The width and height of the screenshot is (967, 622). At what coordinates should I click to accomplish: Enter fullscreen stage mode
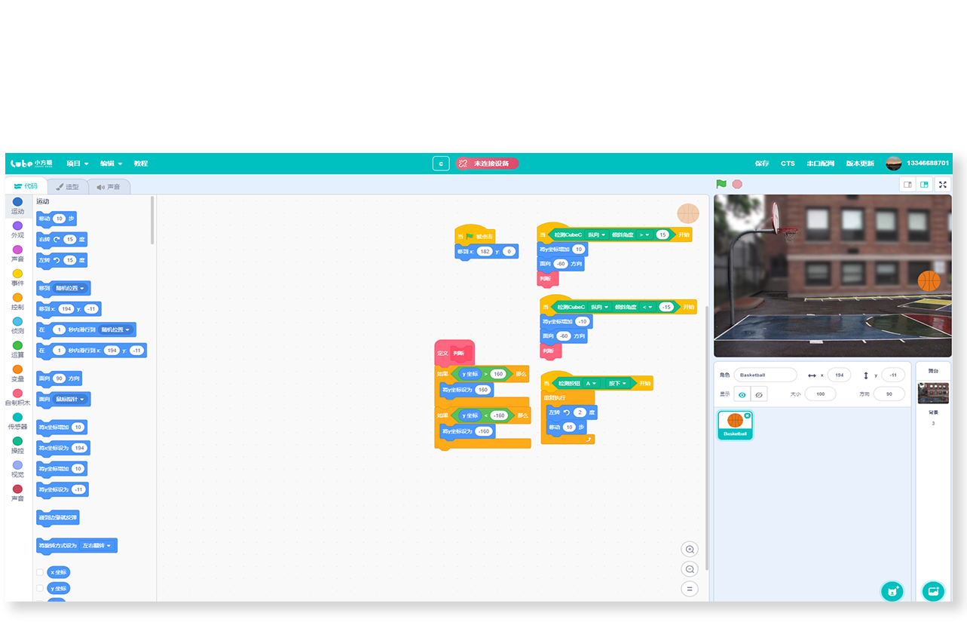942,184
